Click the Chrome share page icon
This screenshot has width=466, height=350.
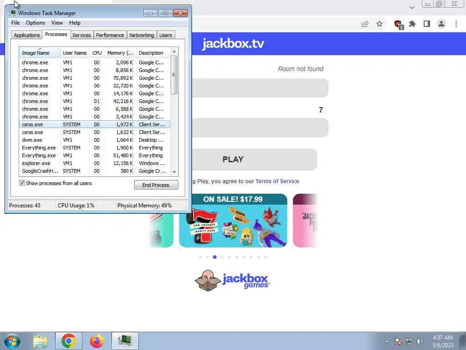coord(365,24)
